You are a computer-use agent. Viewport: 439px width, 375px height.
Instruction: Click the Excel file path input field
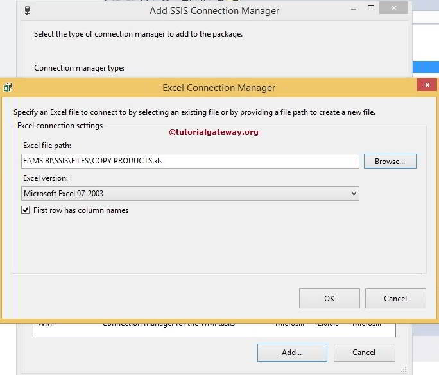tap(190, 161)
